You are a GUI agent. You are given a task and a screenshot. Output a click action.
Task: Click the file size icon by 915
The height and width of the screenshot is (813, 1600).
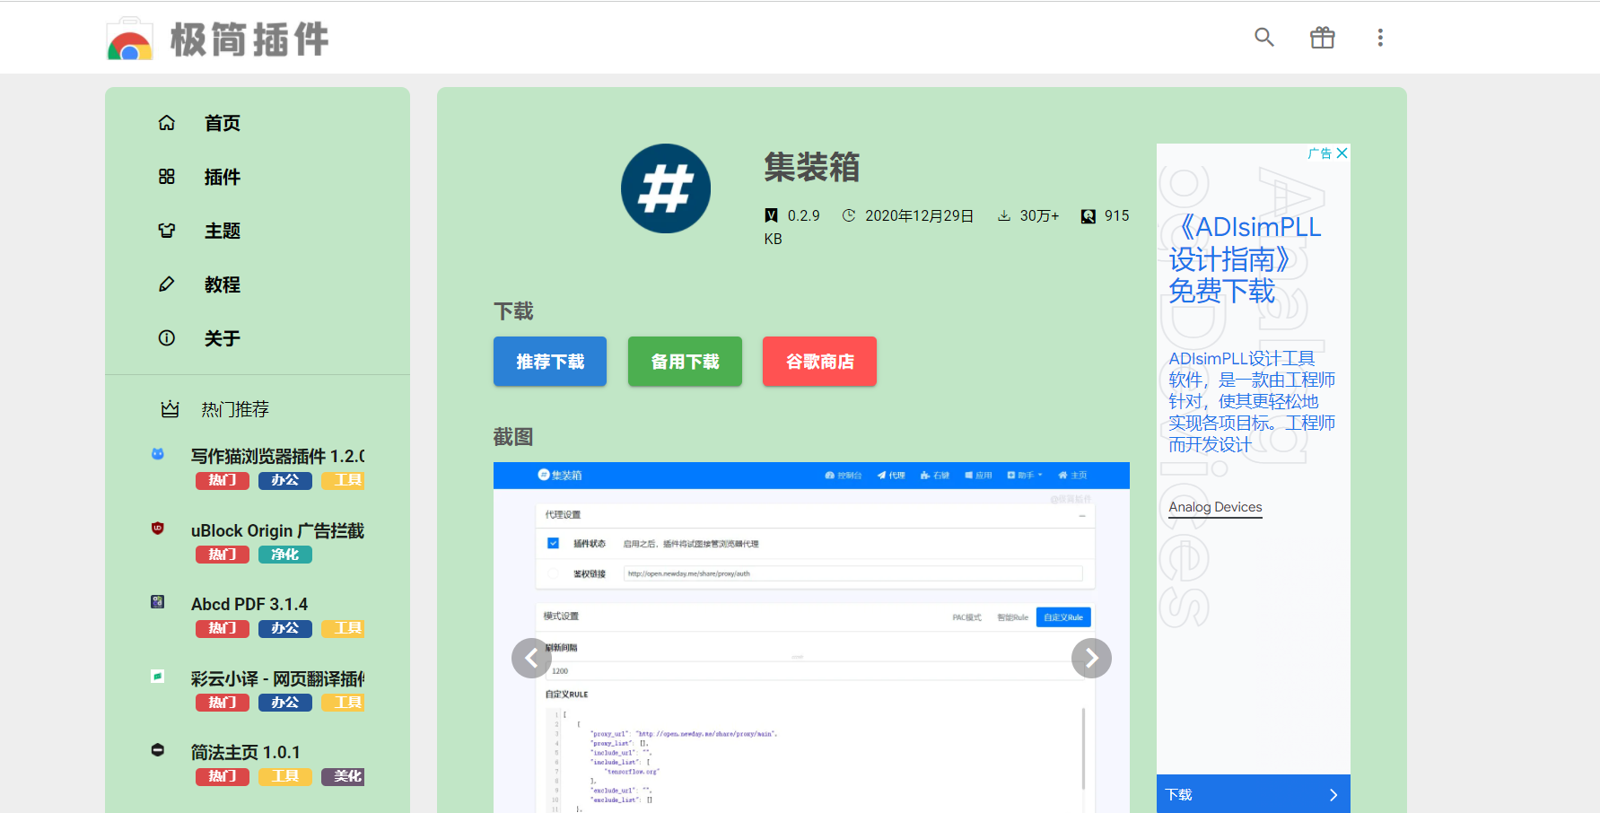tap(1089, 215)
